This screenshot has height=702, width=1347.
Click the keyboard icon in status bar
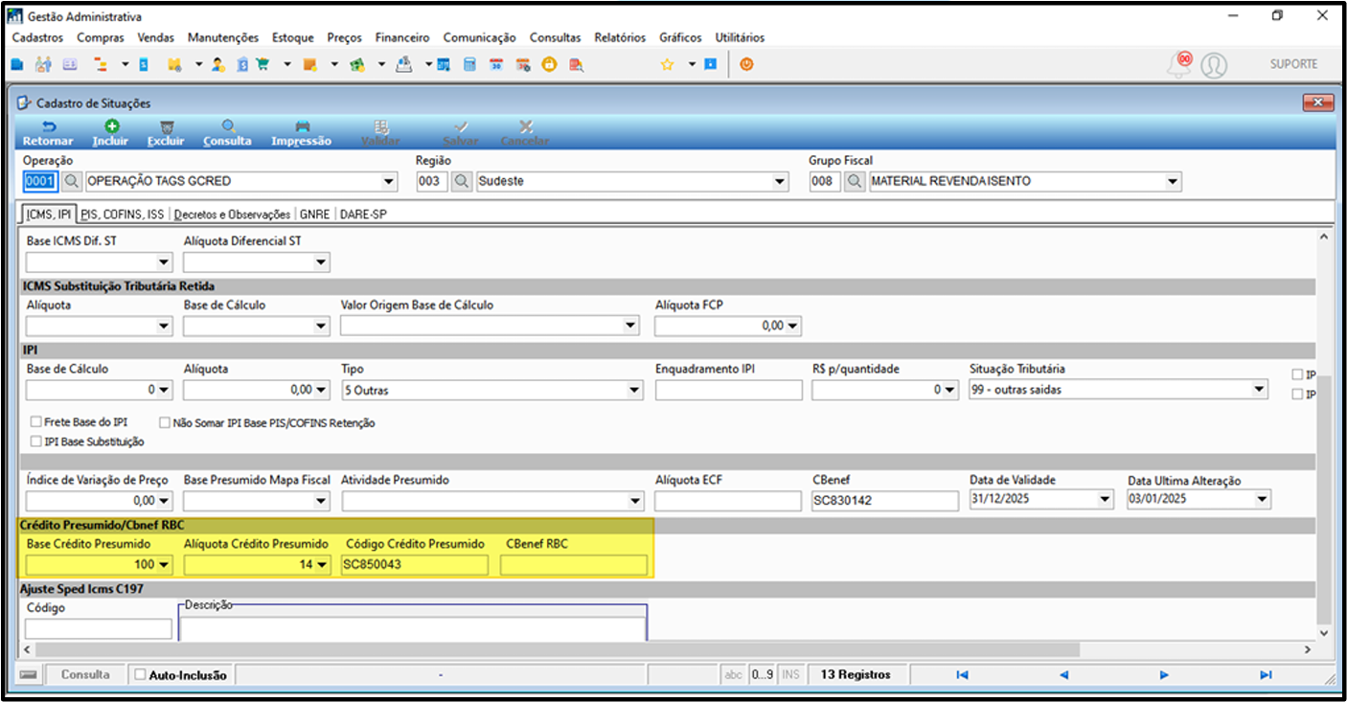coord(29,675)
